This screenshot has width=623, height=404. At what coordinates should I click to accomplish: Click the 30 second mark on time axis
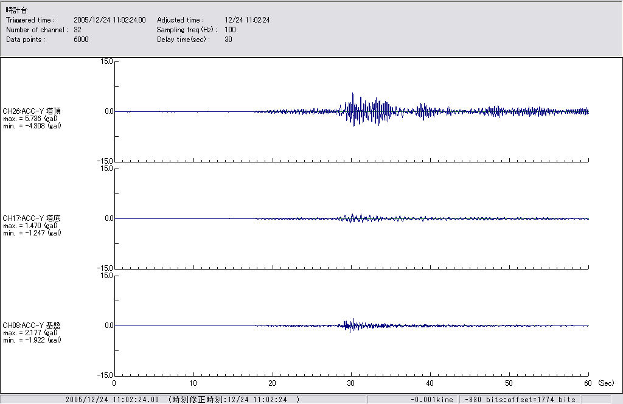pos(351,383)
